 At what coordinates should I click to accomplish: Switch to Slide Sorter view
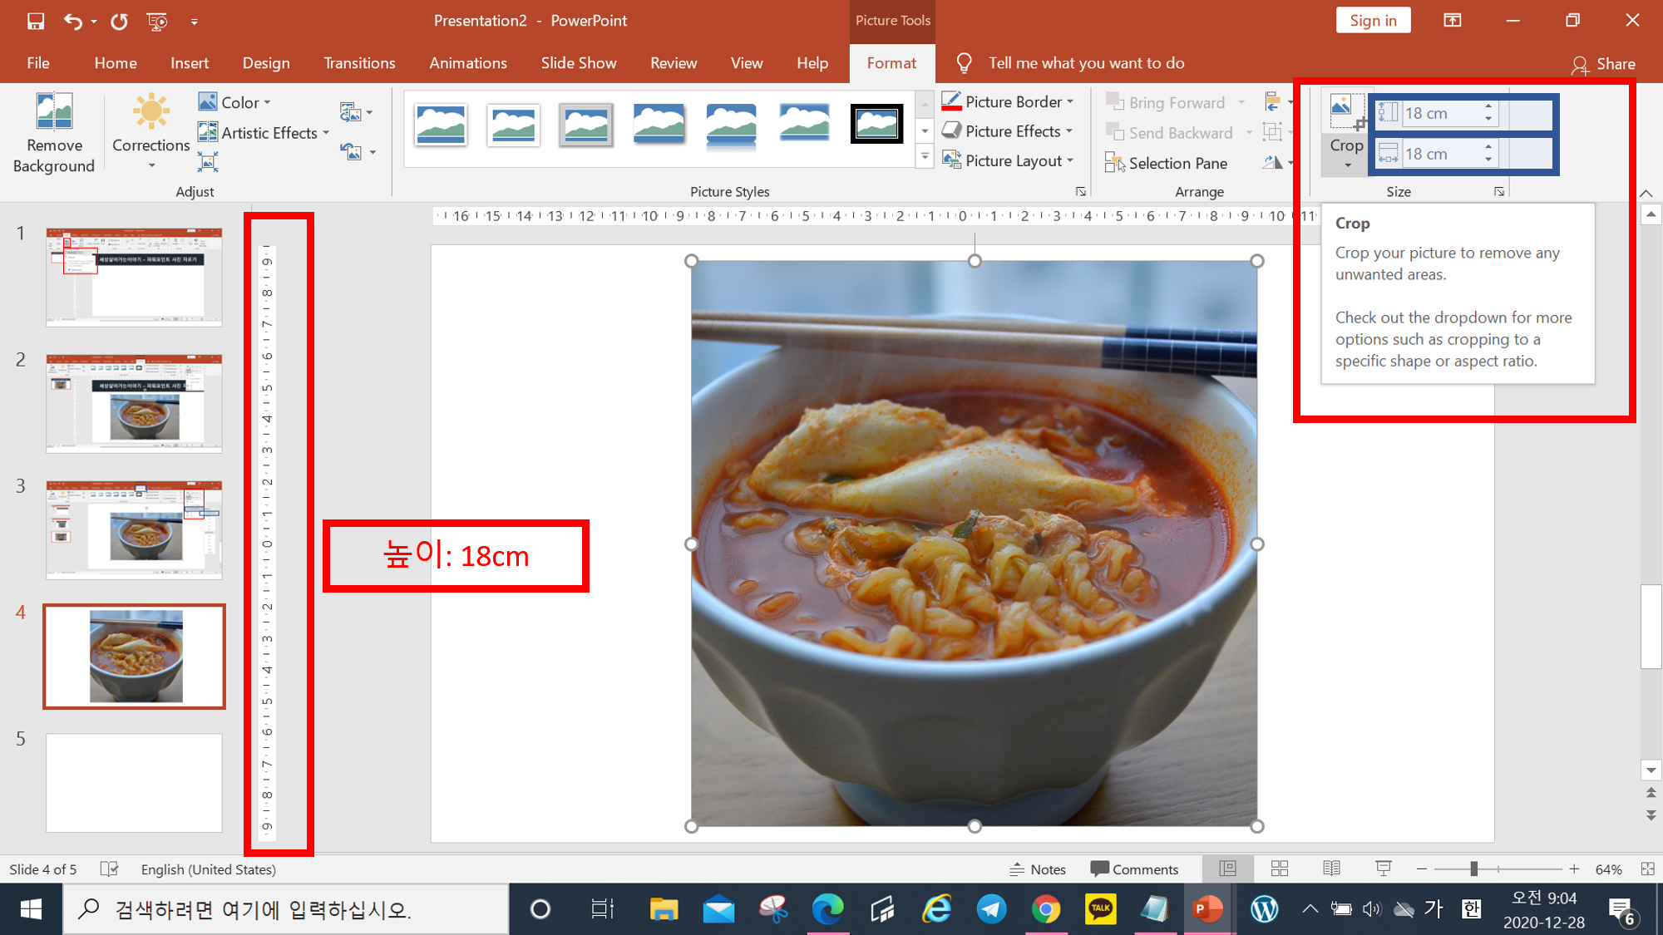coord(1280,869)
